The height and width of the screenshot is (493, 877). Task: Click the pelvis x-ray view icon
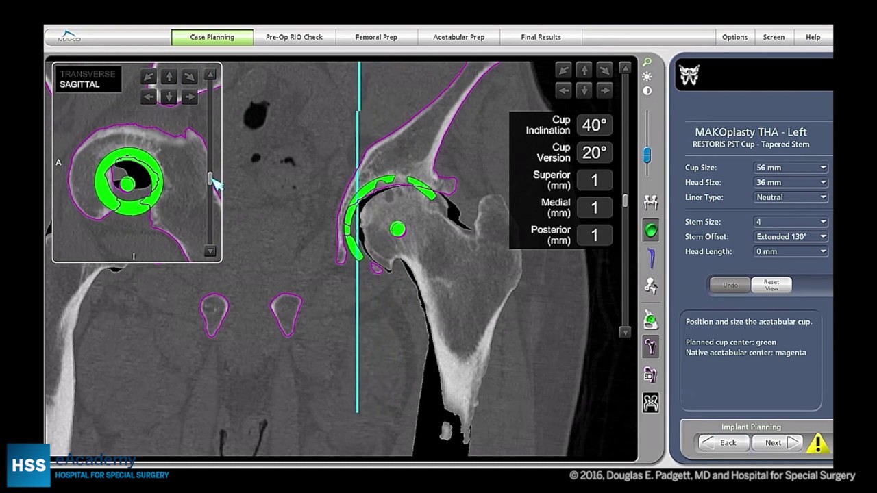coord(651,403)
